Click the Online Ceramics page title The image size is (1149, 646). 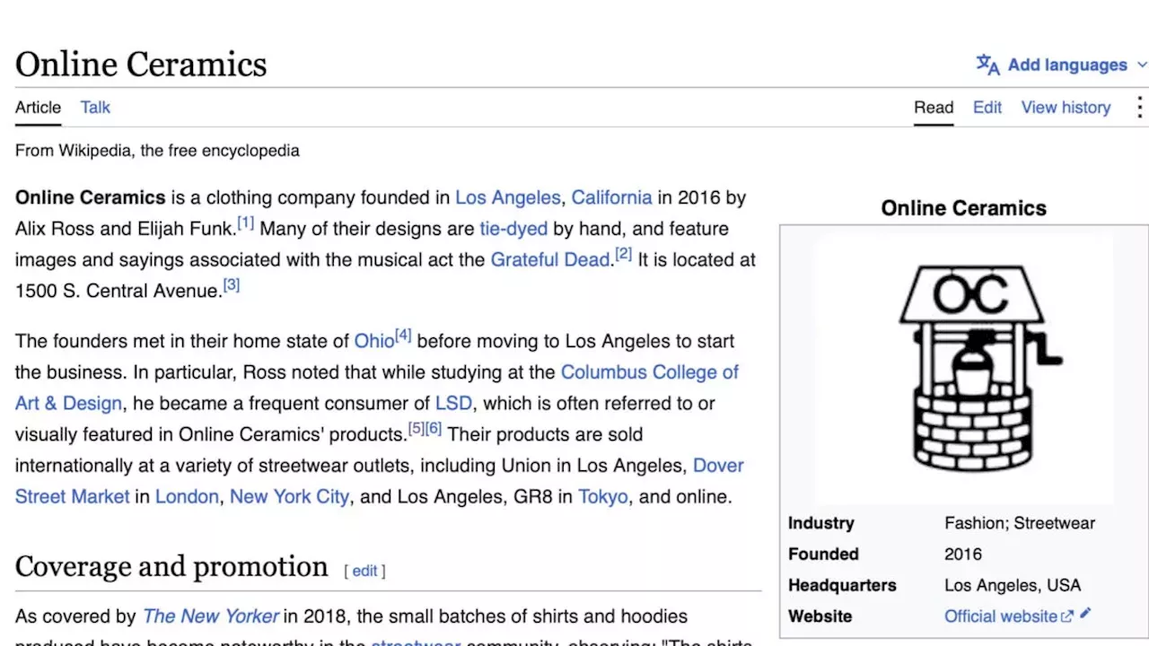click(x=141, y=64)
